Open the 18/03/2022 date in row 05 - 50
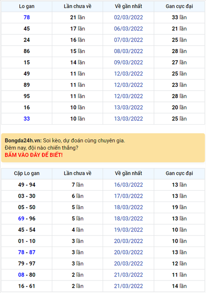 128,207
